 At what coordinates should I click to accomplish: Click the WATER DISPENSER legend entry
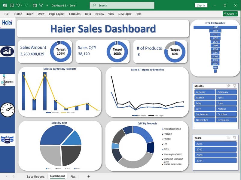(172, 164)
